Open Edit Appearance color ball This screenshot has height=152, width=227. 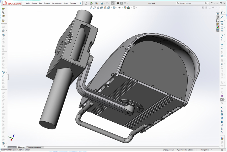coord(125,8)
